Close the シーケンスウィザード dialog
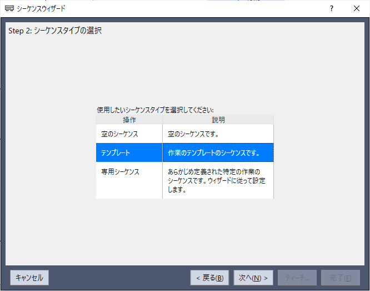 pos(357,9)
